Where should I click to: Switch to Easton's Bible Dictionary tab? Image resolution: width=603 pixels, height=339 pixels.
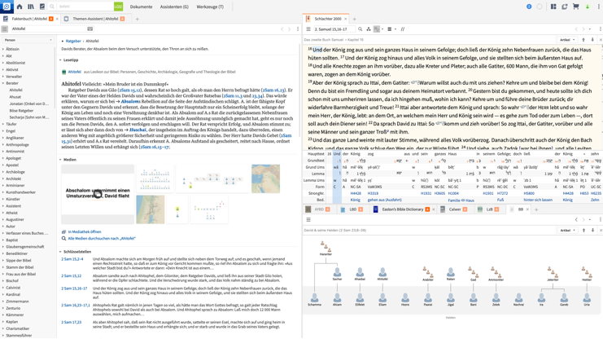tap(399, 209)
